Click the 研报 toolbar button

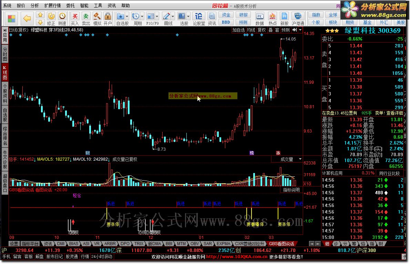[x=244, y=15]
